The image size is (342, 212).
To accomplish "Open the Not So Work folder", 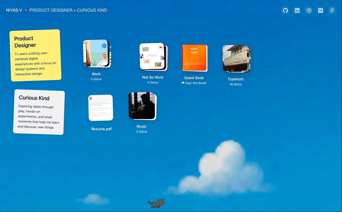I will [x=153, y=57].
